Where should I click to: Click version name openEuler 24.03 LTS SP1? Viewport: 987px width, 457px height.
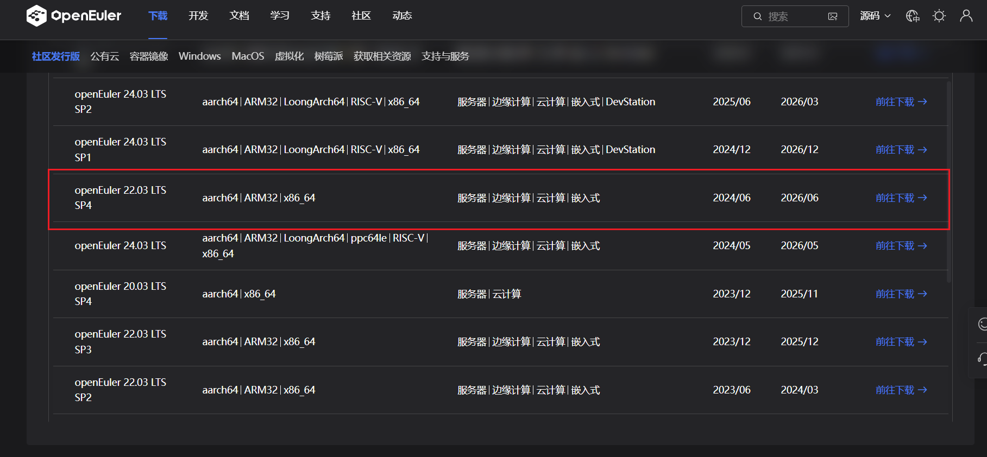tap(121, 150)
